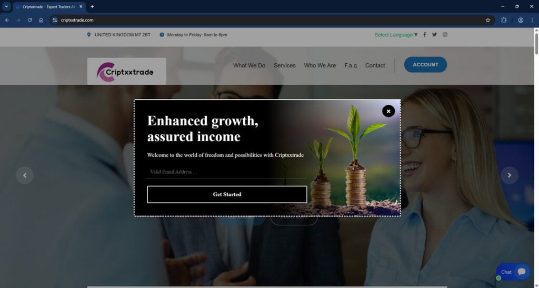This screenshot has width=539, height=288.
Task: Expand the Select Language dropdown
Action: (396, 35)
